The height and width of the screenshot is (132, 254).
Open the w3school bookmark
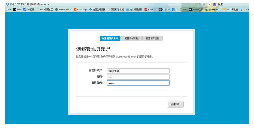[151, 9]
